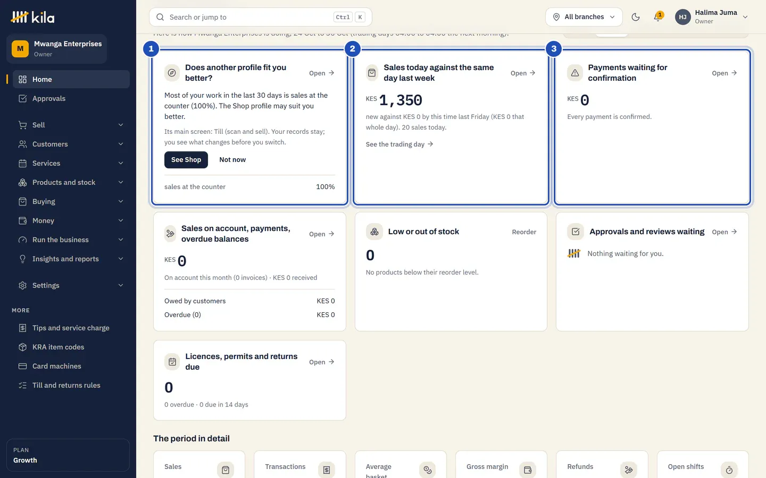Click compass icon on profile fit card

coord(172,73)
